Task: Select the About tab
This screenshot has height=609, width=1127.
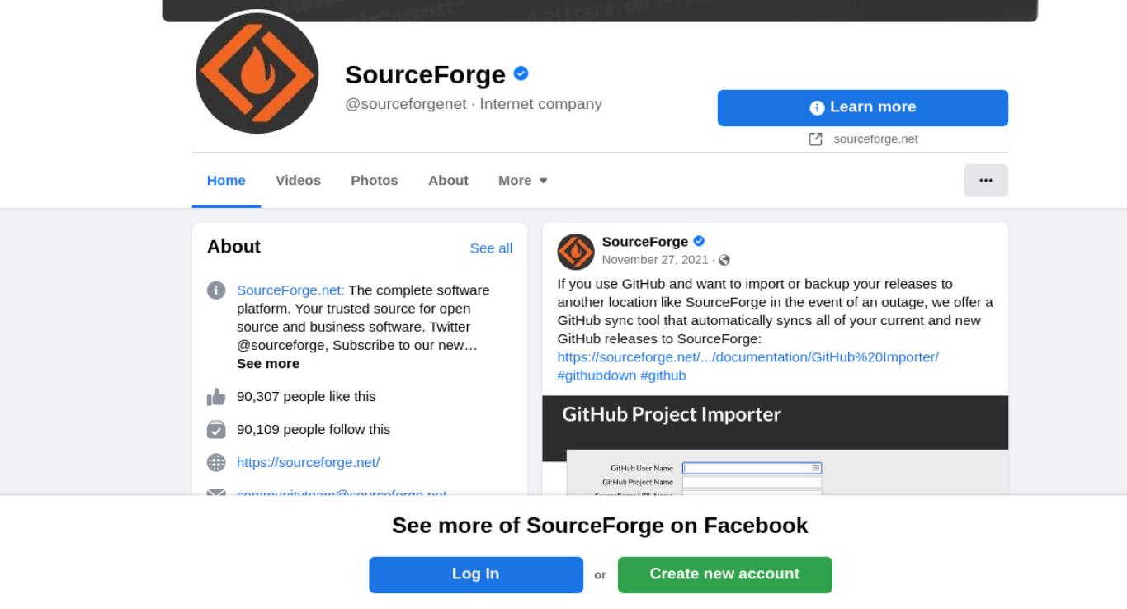Action: point(448,180)
